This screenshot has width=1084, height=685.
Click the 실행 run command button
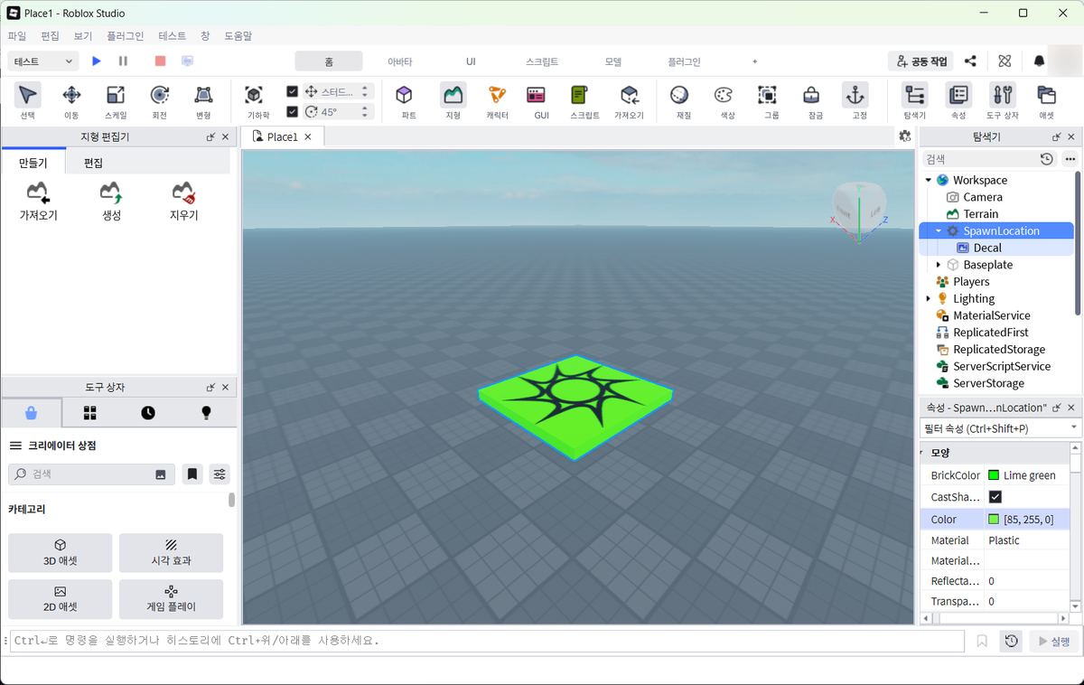tap(1053, 641)
